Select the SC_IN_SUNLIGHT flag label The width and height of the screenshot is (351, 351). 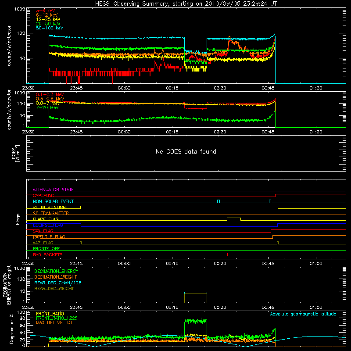pyautogui.click(x=50, y=207)
